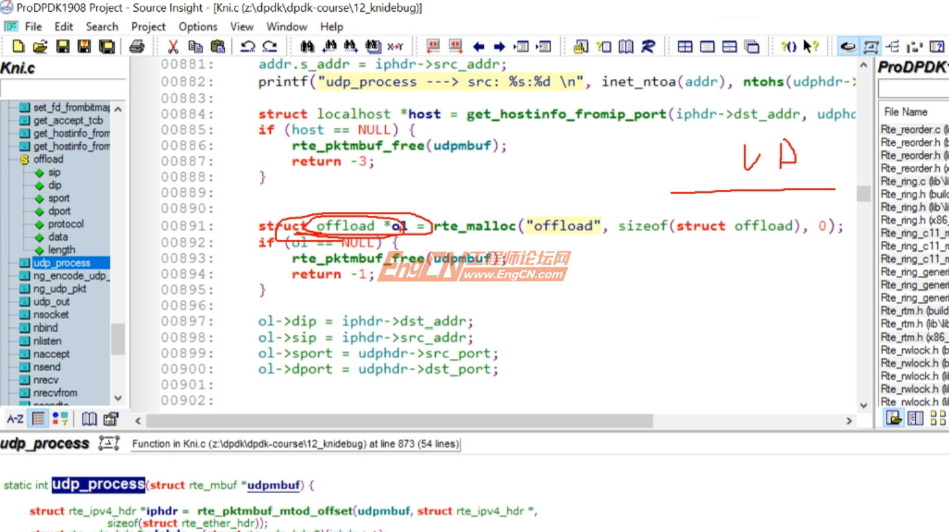Click the Cascade Windows icon

(x=752, y=46)
